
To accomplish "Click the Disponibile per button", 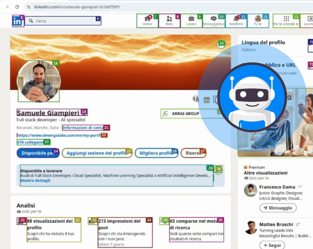I will pos(38,153).
